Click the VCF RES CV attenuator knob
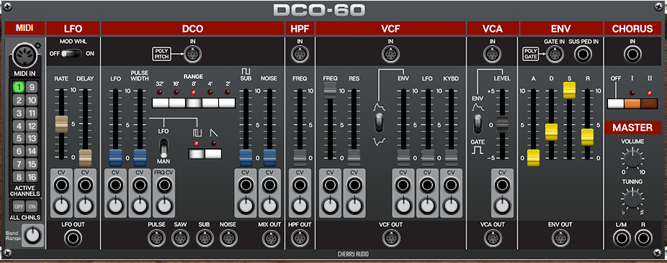This screenshot has height=263, width=667. (354, 206)
